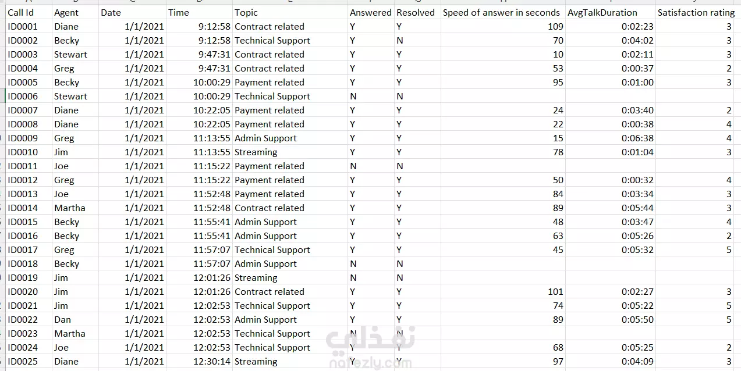This screenshot has width=741, height=371.
Task: Click the ID0025 call id cell
Action: click(29, 361)
